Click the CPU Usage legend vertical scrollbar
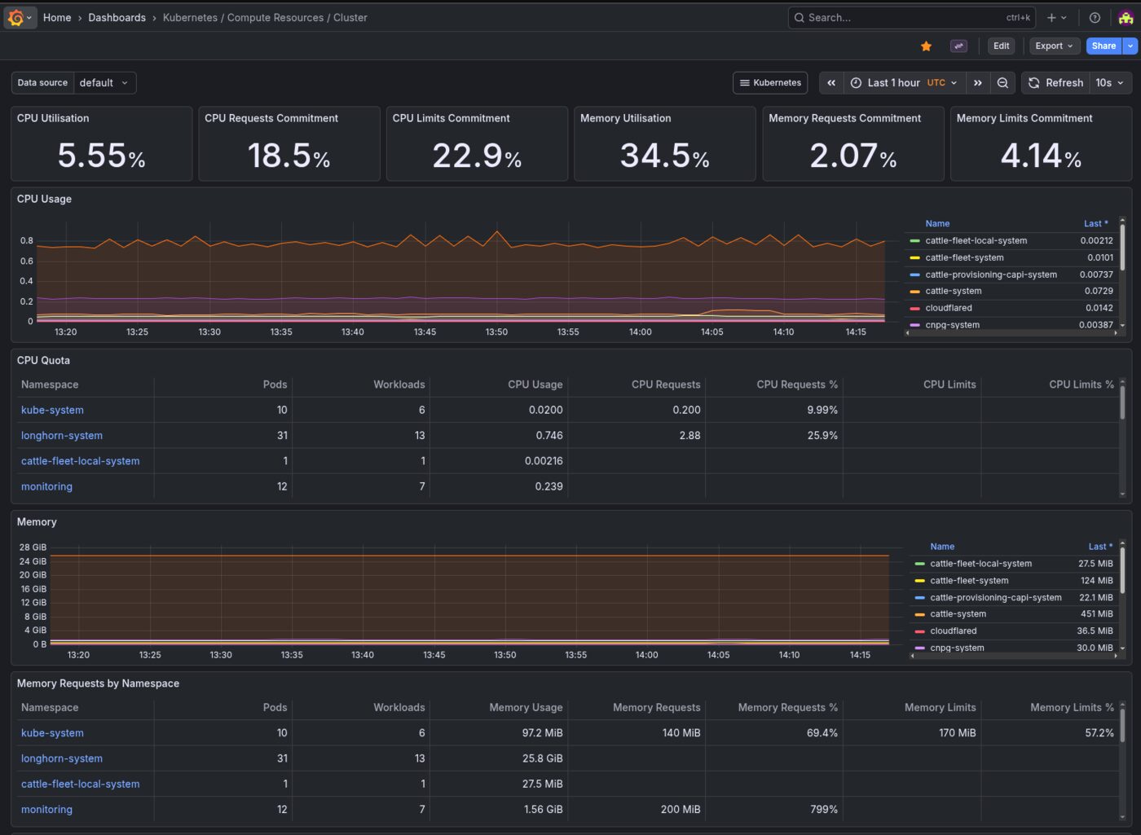1141x835 pixels. coord(1122,248)
